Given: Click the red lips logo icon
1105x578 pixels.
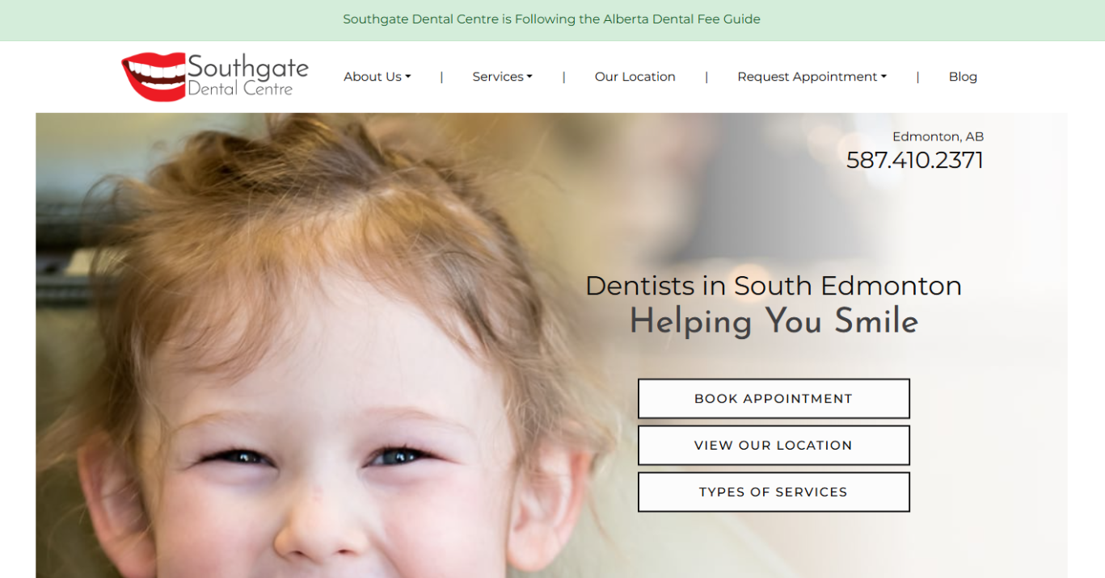Looking at the screenshot, I should click(153, 77).
